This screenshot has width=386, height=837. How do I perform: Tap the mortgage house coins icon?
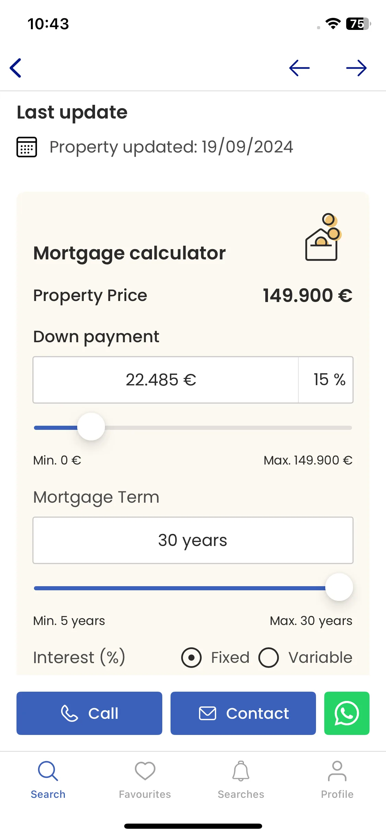click(323, 237)
